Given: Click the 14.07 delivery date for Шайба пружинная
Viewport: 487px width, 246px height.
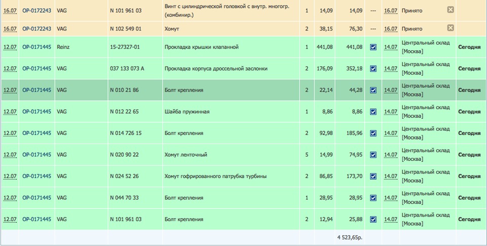Looking at the screenshot, I should coord(390,112).
